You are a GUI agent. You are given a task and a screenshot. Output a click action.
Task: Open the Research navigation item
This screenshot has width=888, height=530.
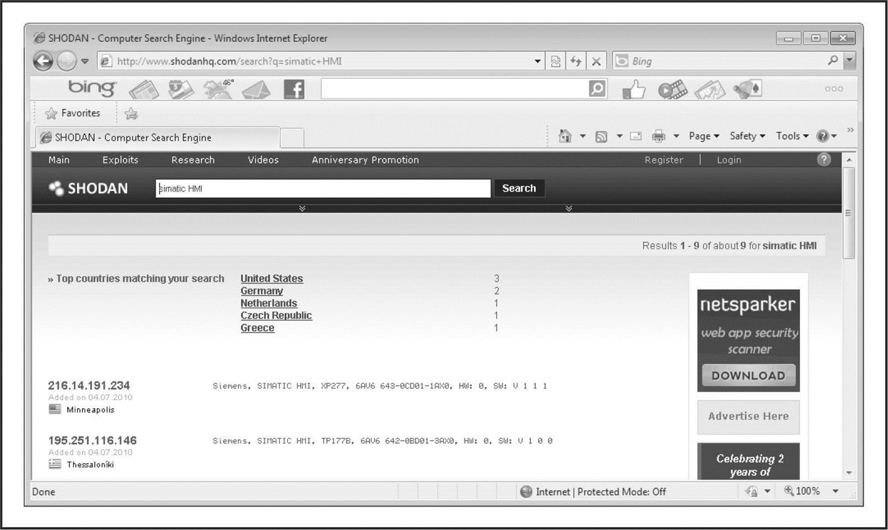(x=193, y=160)
